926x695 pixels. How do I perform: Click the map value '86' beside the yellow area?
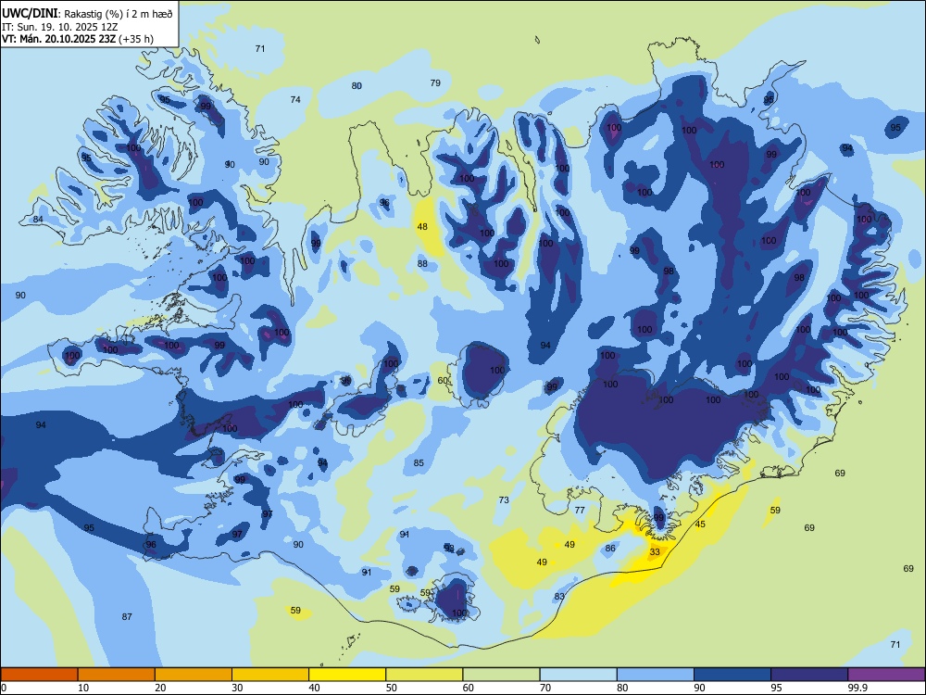tap(610, 548)
